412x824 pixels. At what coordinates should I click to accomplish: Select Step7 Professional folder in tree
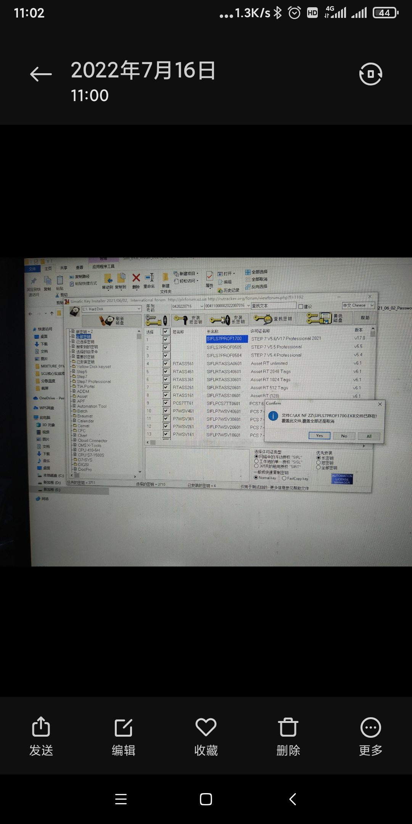93,381
